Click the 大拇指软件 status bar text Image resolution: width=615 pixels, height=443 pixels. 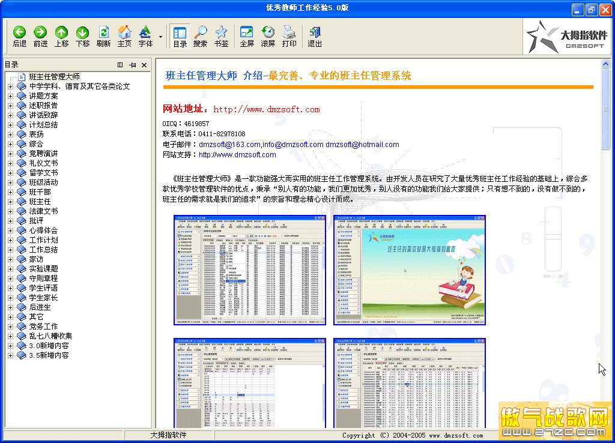coord(169,435)
